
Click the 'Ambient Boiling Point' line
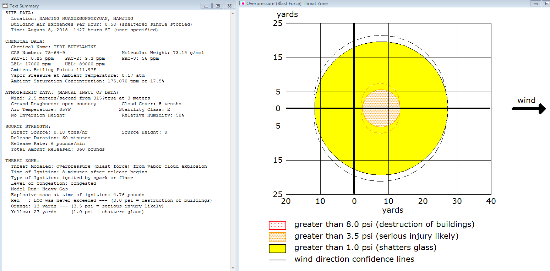click(x=54, y=70)
